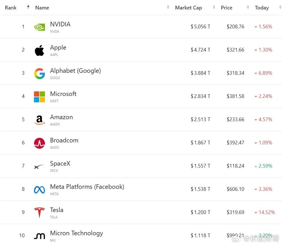
Task: Click the Market Cap column header
Action: (188, 7)
